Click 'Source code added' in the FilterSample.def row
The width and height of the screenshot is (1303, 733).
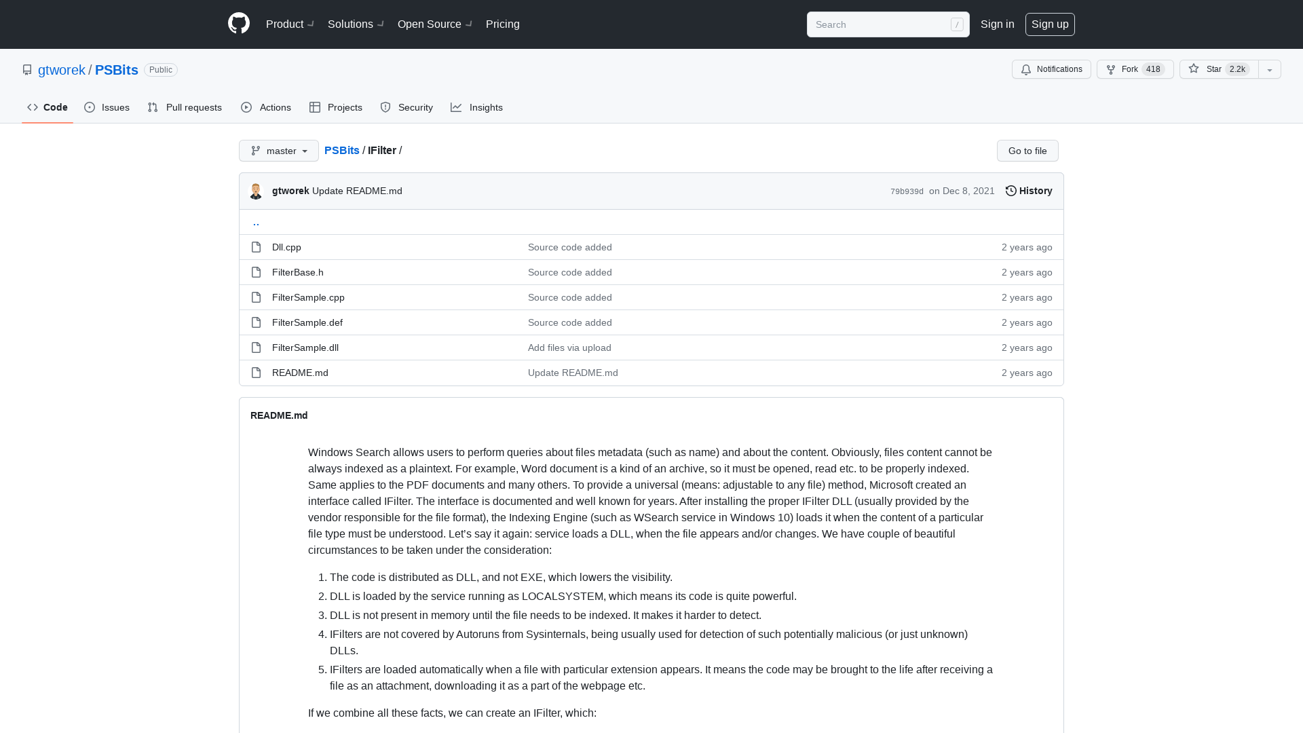point(570,322)
